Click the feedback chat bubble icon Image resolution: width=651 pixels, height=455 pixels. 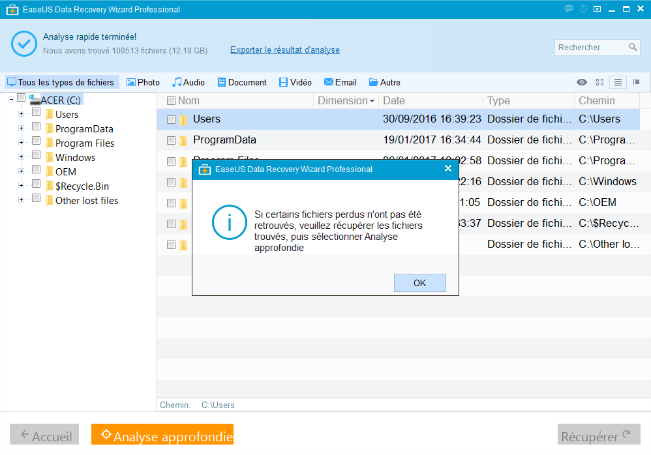coord(569,8)
